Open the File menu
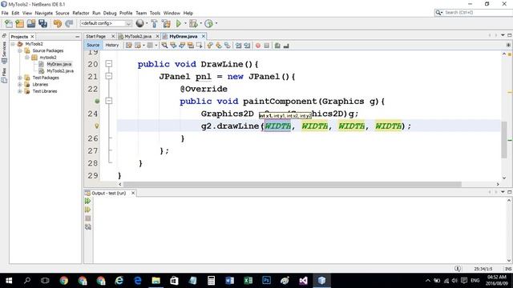This screenshot has height=288, width=513. pyautogui.click(x=5, y=13)
